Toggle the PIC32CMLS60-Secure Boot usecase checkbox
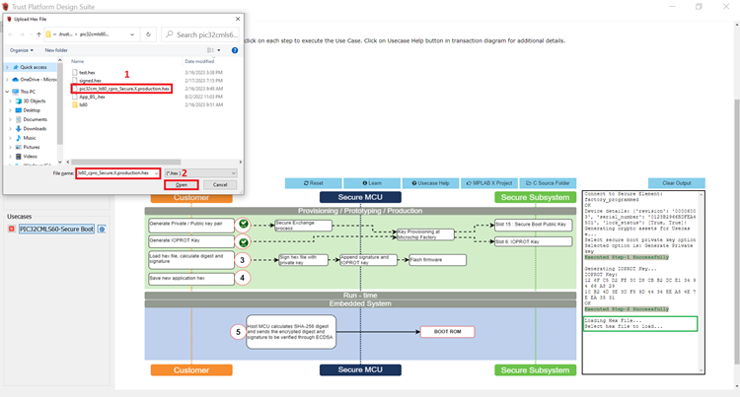The image size is (740, 397). [11, 229]
